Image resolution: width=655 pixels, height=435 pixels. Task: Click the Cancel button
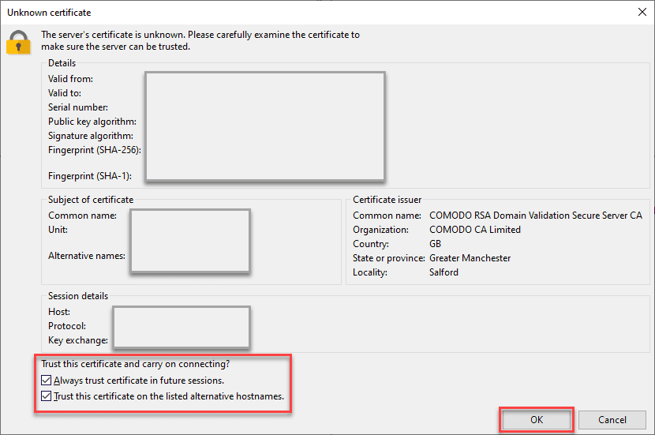pos(612,419)
